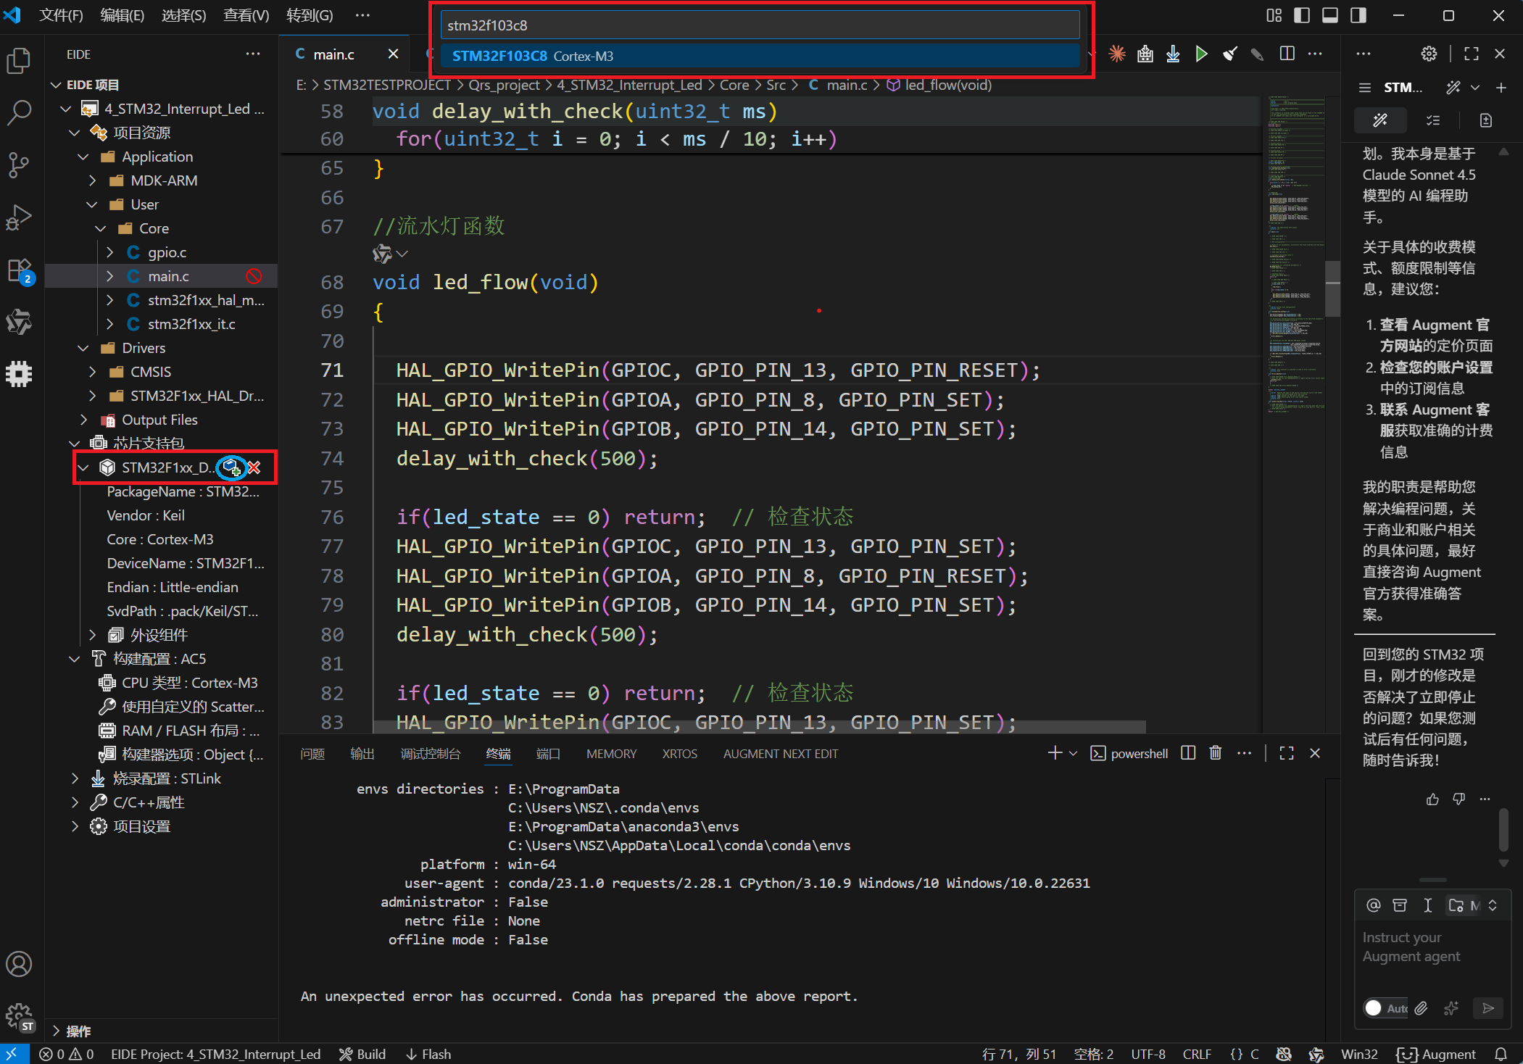Toggle the primary sidebar layout button
The width and height of the screenshot is (1523, 1064).
1302,15
